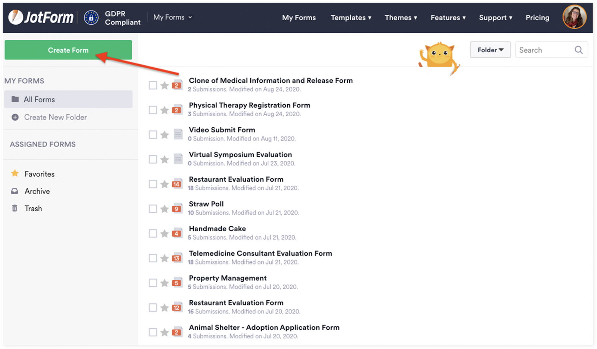Open the Folder dropdown button
Viewport: 597px width, 349px height.
click(490, 50)
